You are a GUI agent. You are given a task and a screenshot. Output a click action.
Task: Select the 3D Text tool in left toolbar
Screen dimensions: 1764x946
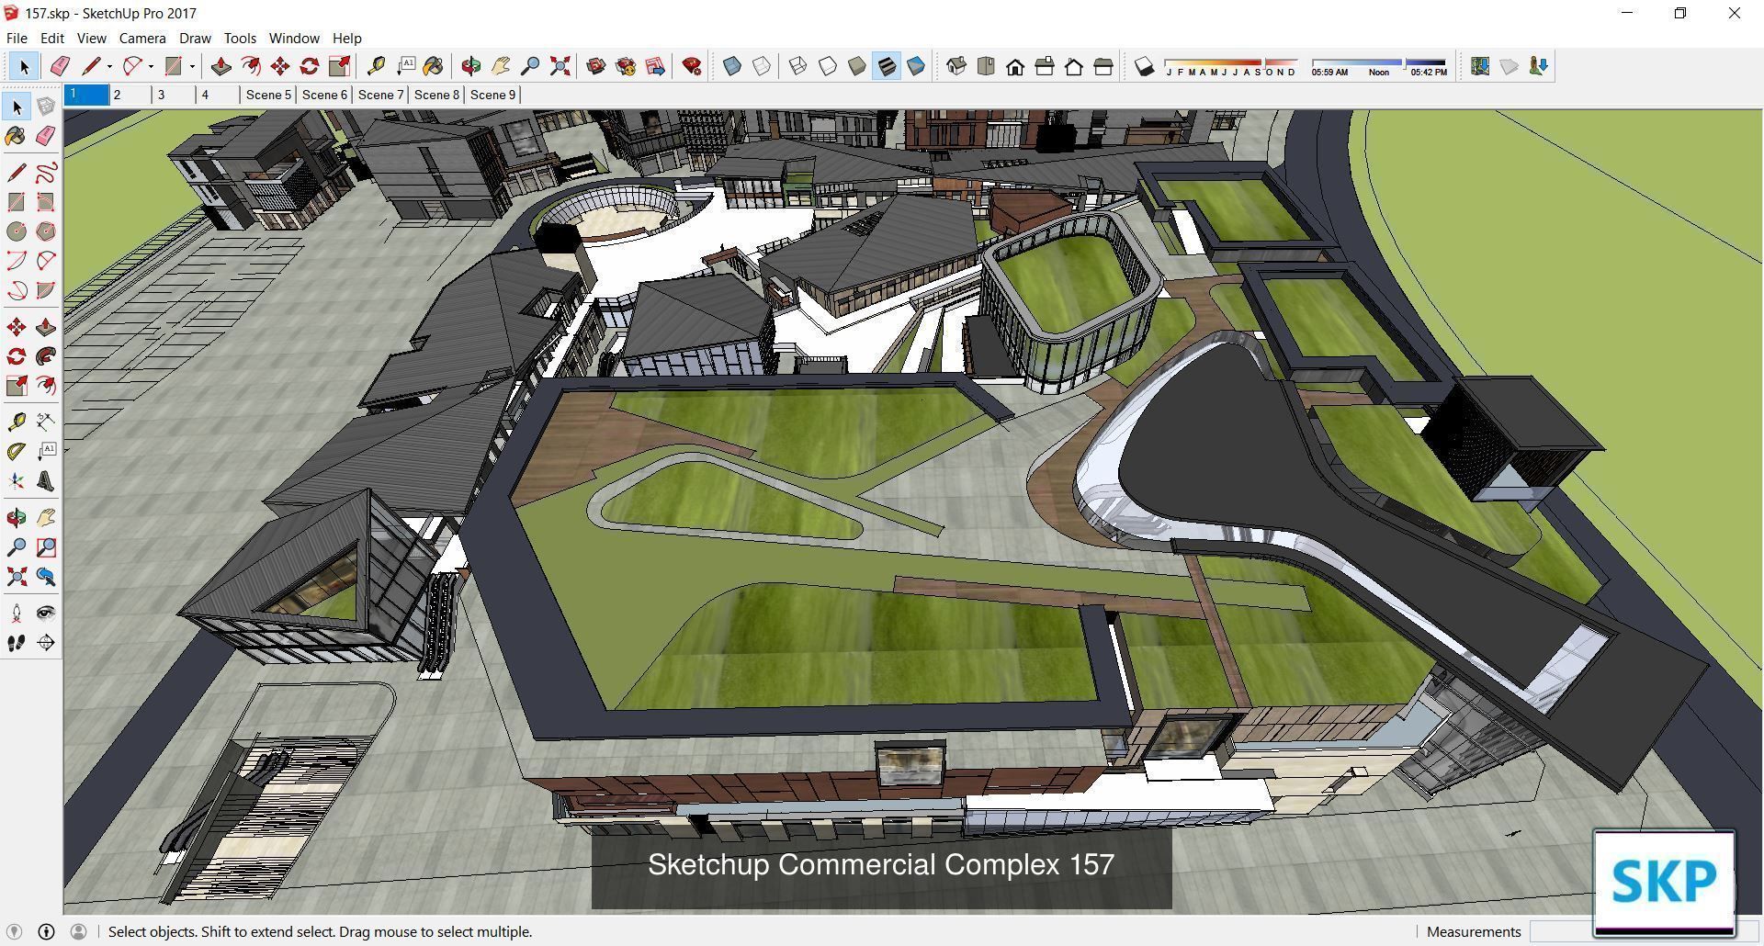tap(46, 481)
